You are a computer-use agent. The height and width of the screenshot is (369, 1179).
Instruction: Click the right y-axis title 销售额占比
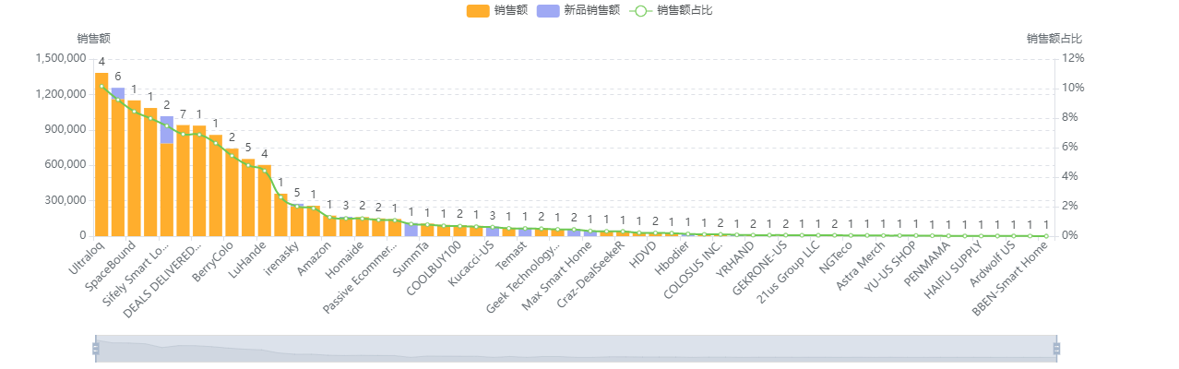pyautogui.click(x=1054, y=39)
